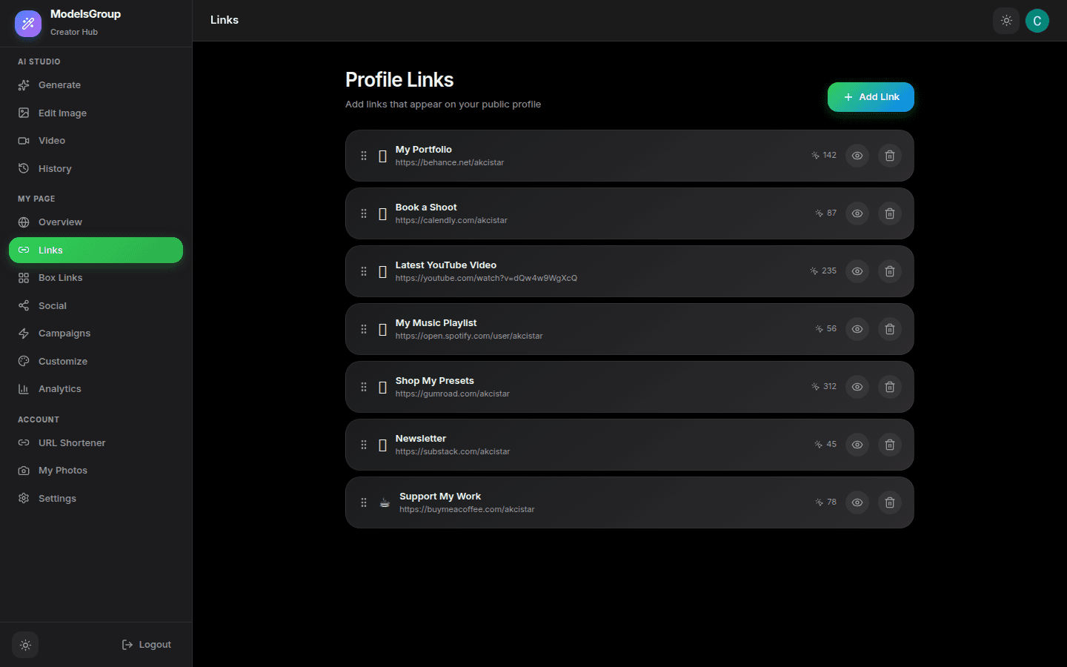Click coffee icon on Support My Work
Image resolution: width=1067 pixels, height=667 pixels.
[x=385, y=502]
